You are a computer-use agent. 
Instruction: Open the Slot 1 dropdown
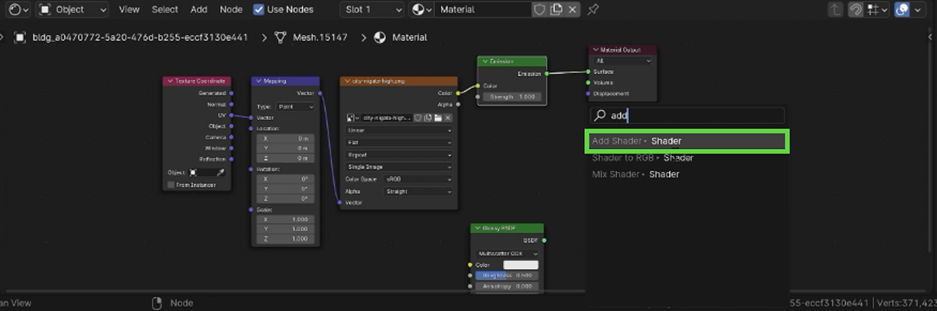pyautogui.click(x=372, y=9)
